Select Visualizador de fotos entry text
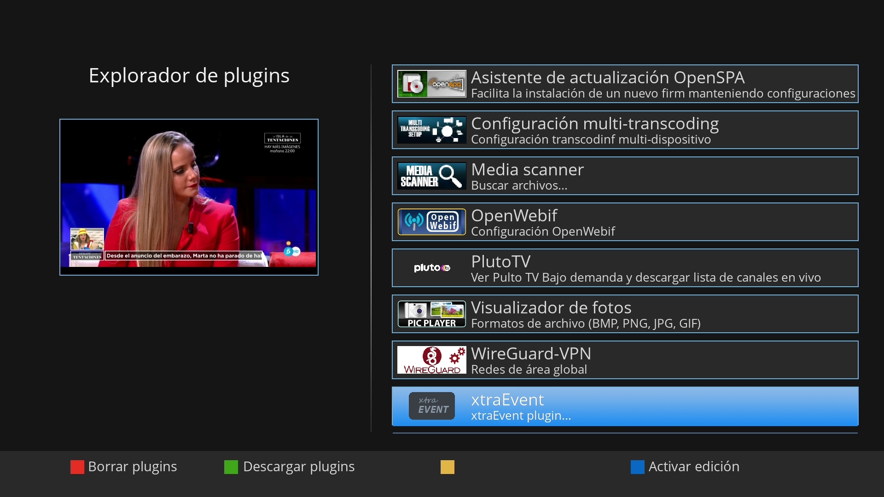Viewport: 884px width, 497px height. (x=551, y=308)
